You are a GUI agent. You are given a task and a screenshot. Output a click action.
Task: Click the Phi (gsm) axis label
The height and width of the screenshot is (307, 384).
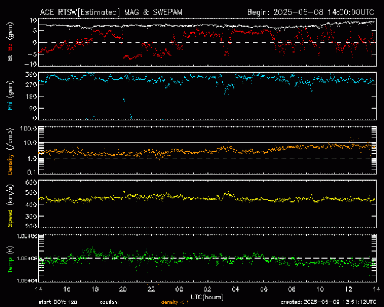(x=10, y=95)
